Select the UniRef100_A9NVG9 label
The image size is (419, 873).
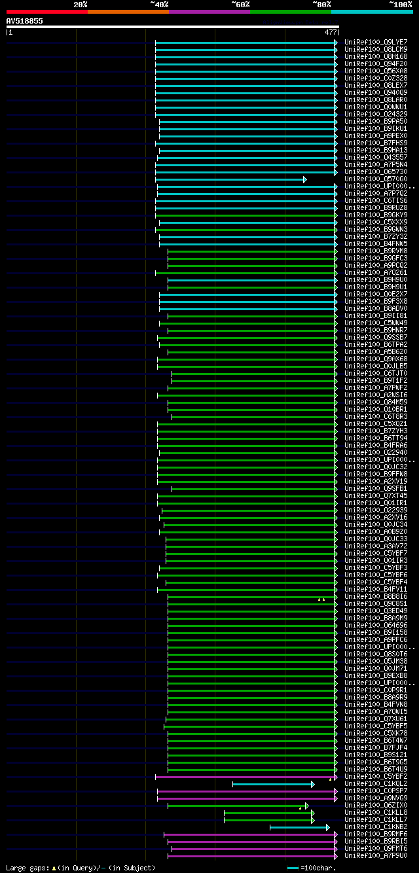[376, 798]
